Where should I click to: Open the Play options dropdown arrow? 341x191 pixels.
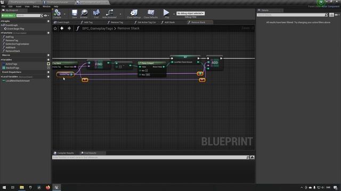(x=174, y=14)
